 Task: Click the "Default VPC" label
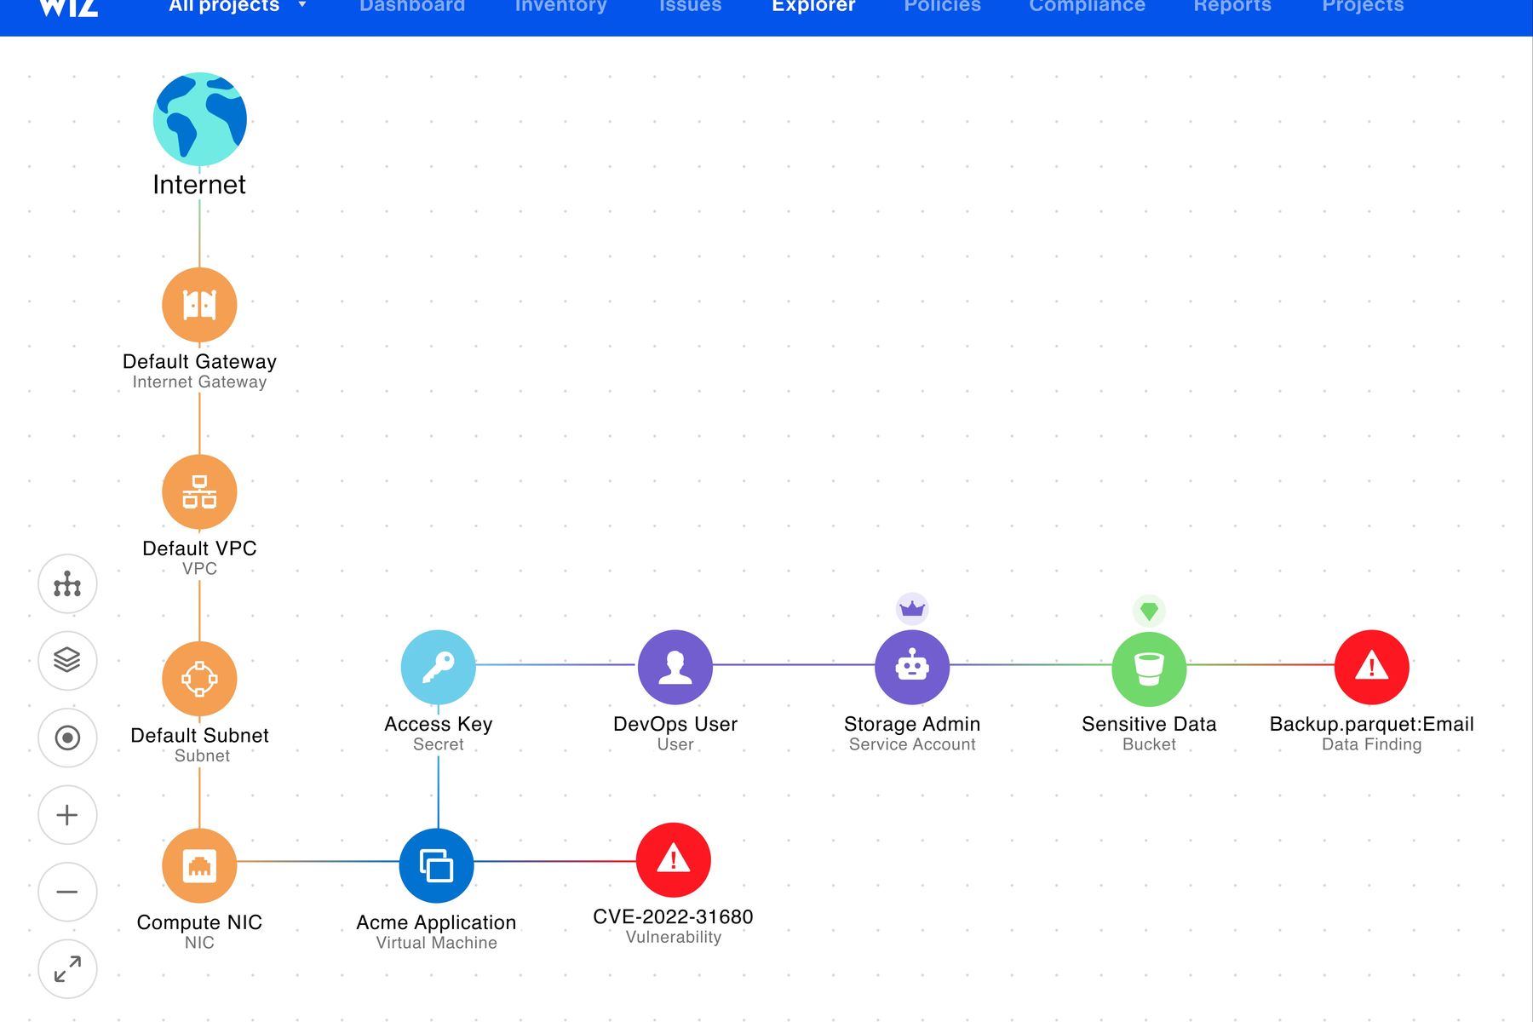(x=199, y=548)
